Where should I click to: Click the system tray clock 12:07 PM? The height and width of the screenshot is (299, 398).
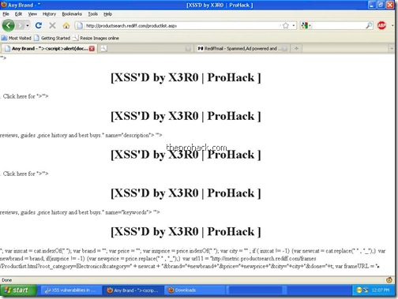pos(381,290)
